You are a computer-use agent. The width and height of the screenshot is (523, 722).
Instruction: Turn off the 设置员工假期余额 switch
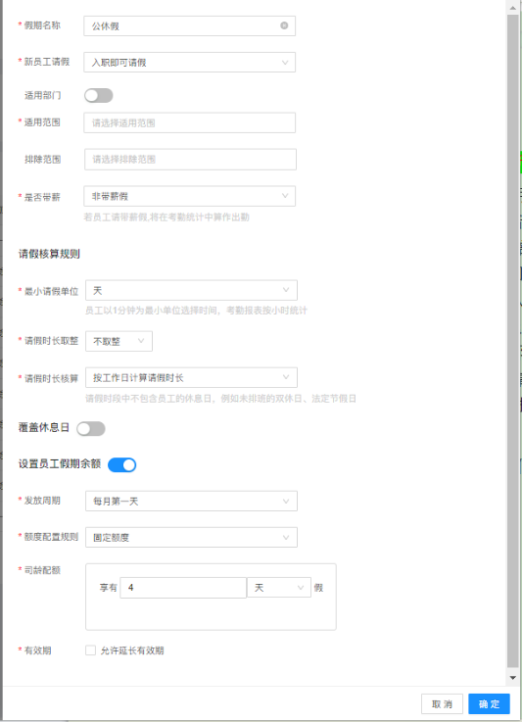point(122,464)
